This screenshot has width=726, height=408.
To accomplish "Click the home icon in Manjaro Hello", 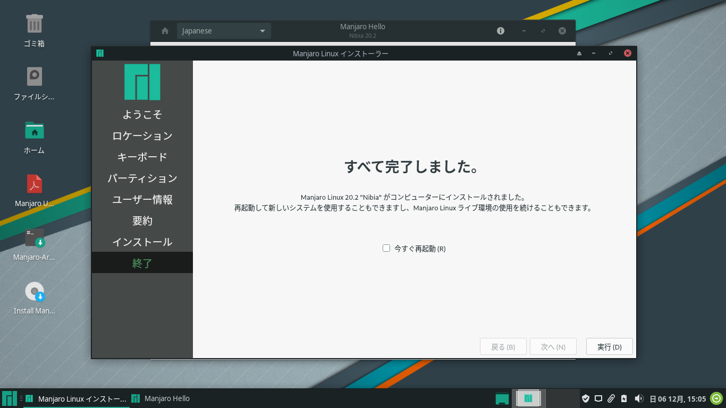I will click(165, 31).
